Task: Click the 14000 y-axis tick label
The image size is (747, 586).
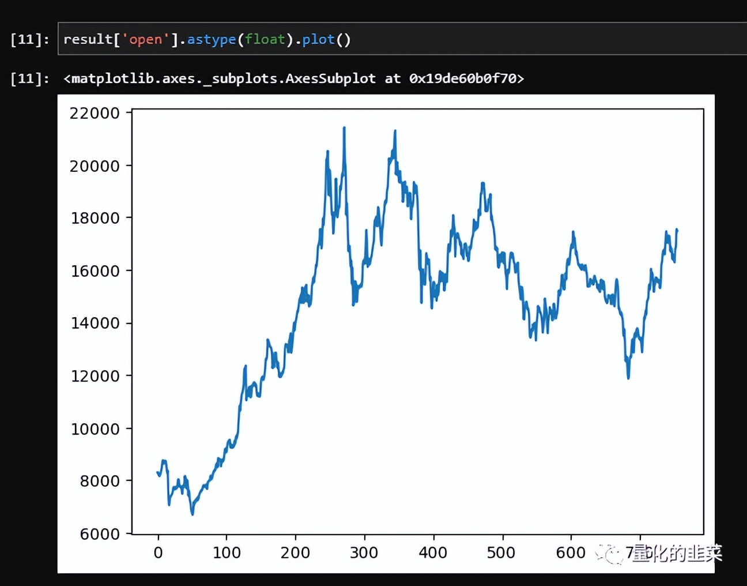Action: pyautogui.click(x=95, y=323)
